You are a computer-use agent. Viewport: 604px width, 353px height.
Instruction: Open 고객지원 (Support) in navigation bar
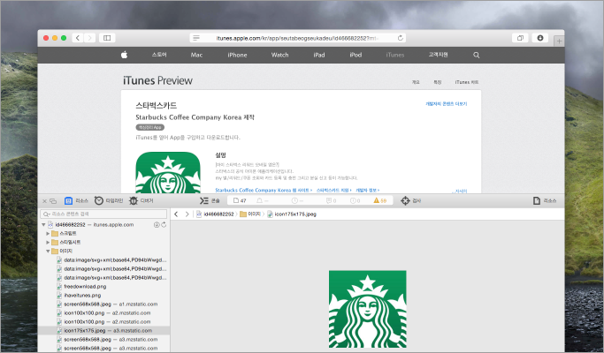click(438, 55)
